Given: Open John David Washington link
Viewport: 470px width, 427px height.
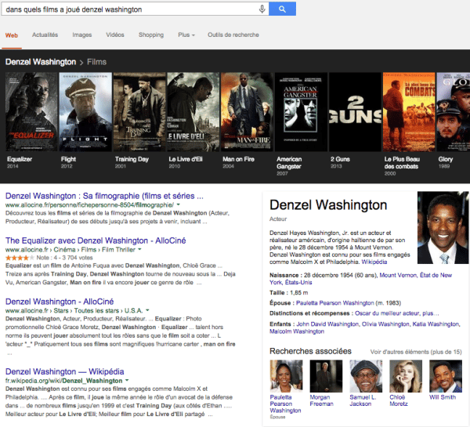Looking at the screenshot, I should [327, 324].
